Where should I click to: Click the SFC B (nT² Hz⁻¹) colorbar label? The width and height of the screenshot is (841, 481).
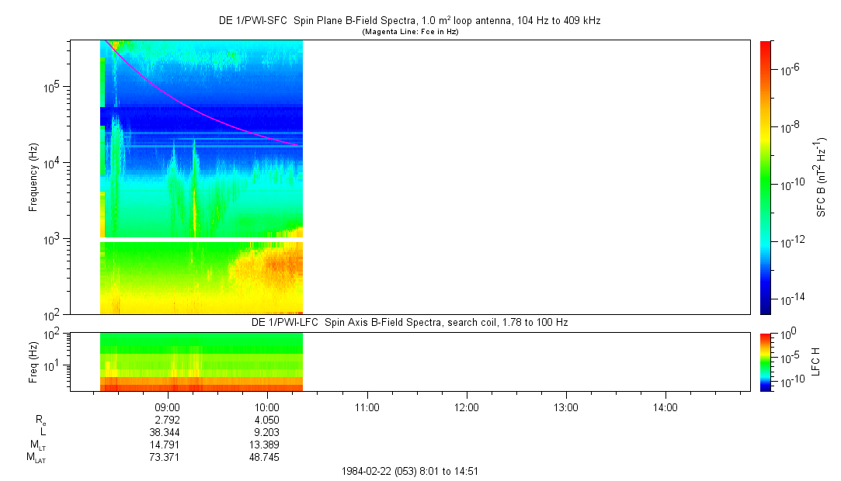(822, 177)
